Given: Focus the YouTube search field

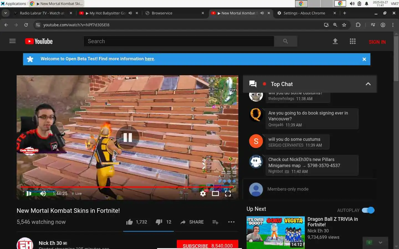Looking at the screenshot, I should click(x=179, y=41).
